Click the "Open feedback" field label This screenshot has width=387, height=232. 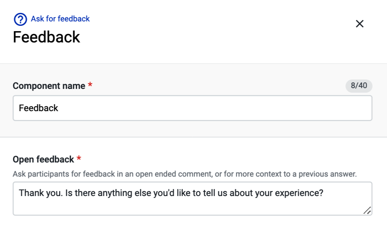[43, 159]
